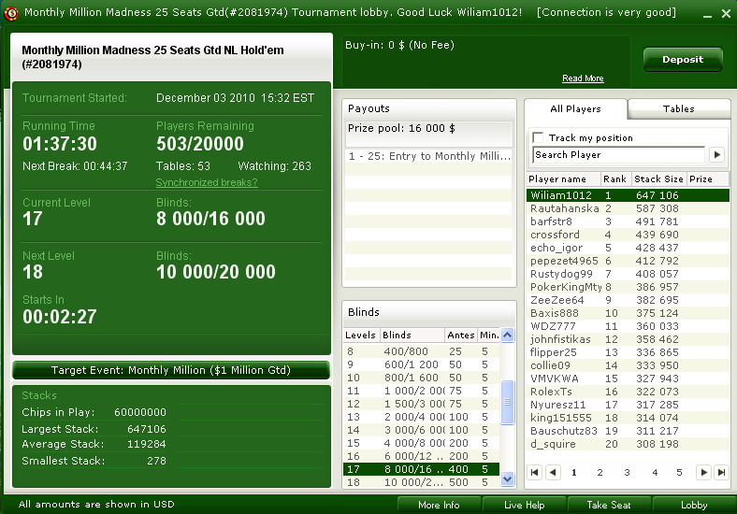Select player king151555 row
737x514 pixels.
628,418
